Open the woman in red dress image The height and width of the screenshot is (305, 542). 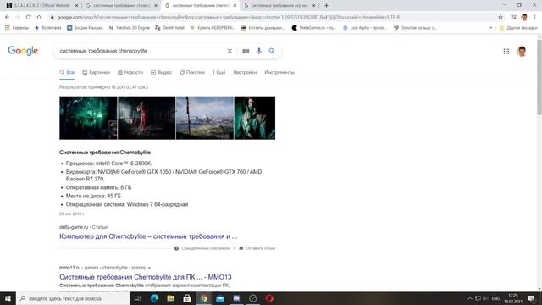pos(147,118)
